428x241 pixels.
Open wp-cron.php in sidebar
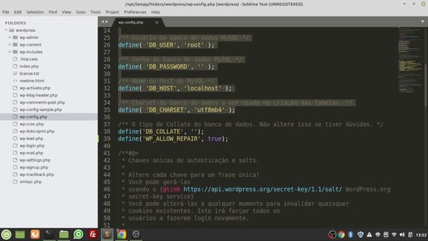[31, 124]
